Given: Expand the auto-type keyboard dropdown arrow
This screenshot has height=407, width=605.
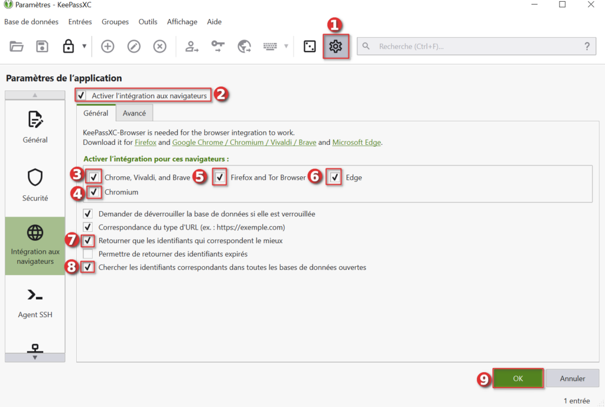Looking at the screenshot, I should click(x=287, y=46).
